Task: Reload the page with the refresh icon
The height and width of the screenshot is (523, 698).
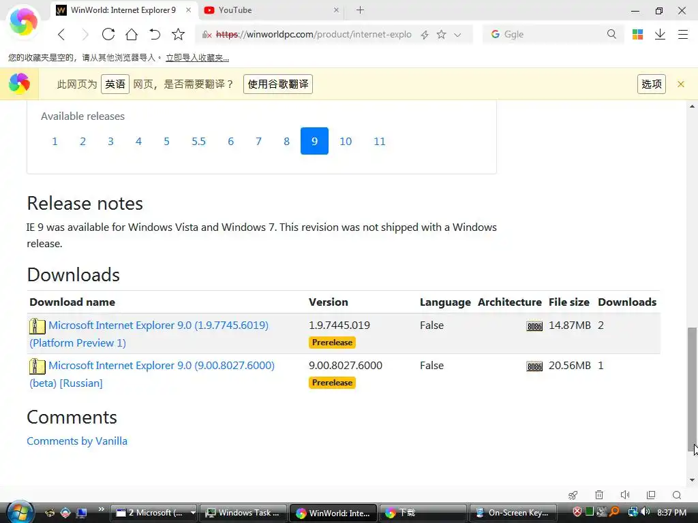Action: (108, 34)
